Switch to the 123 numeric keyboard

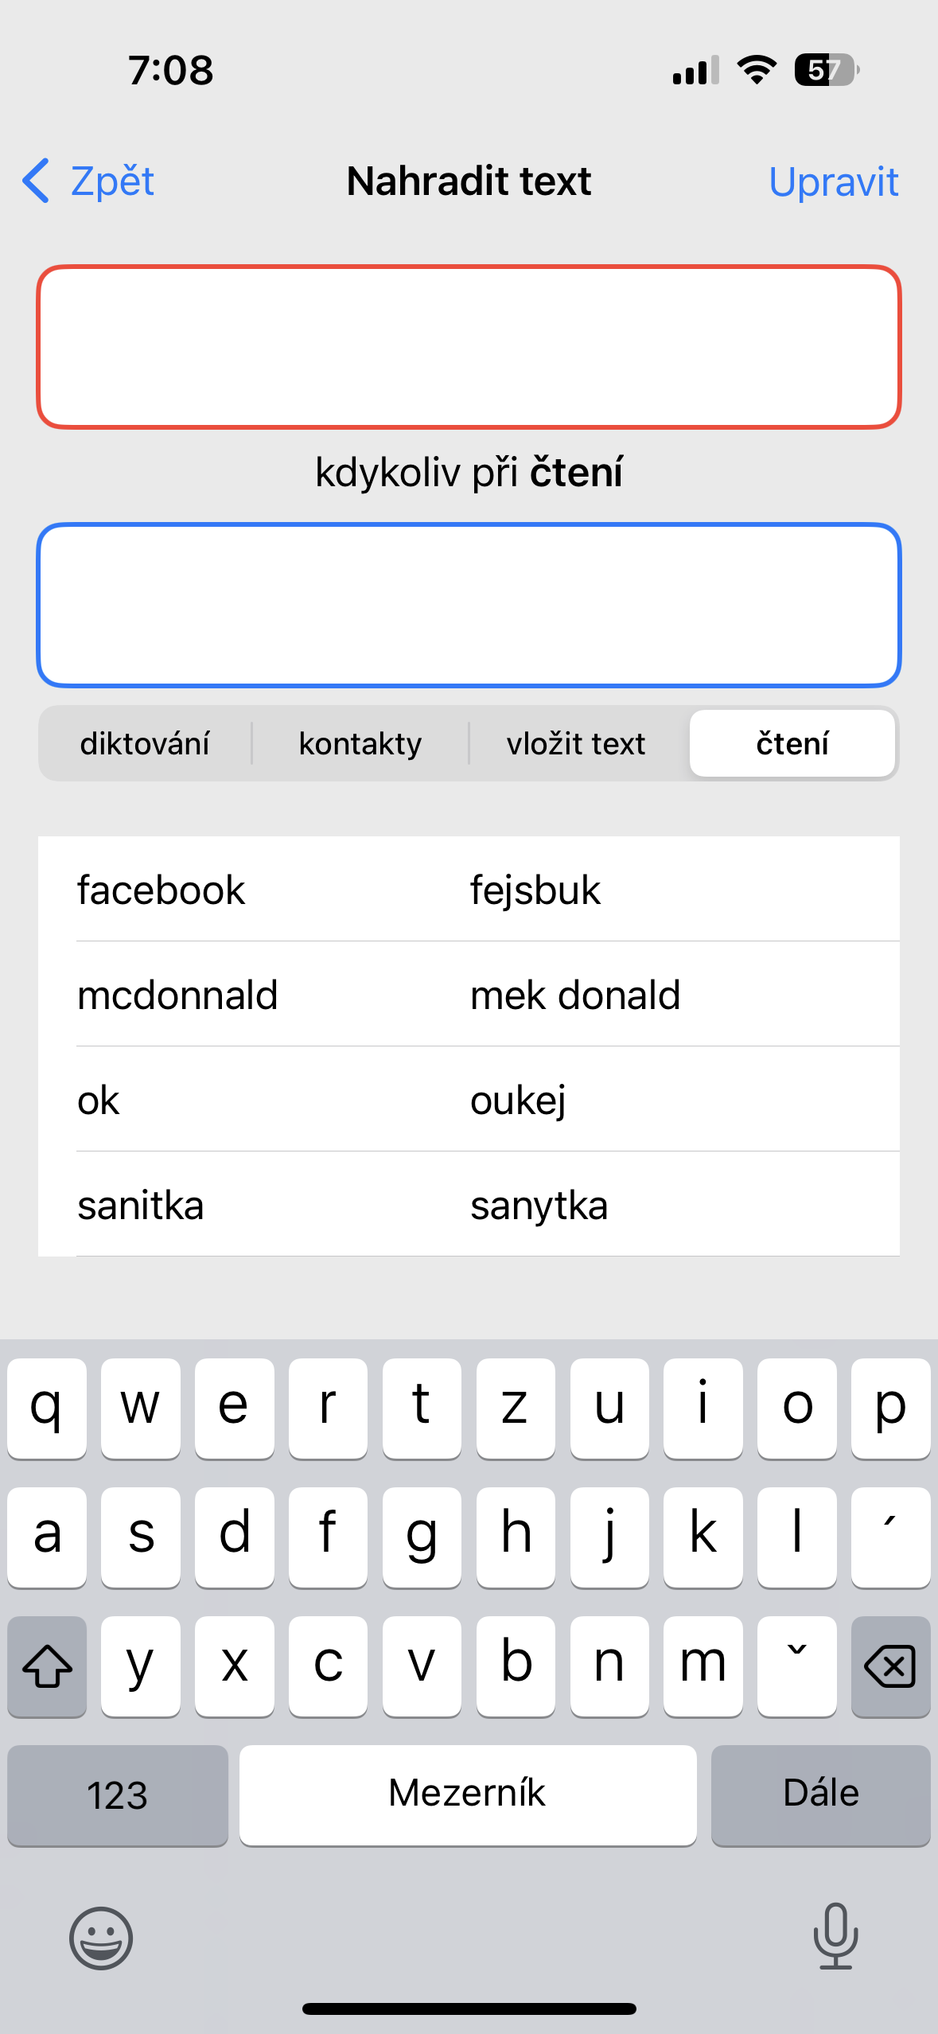click(118, 1795)
